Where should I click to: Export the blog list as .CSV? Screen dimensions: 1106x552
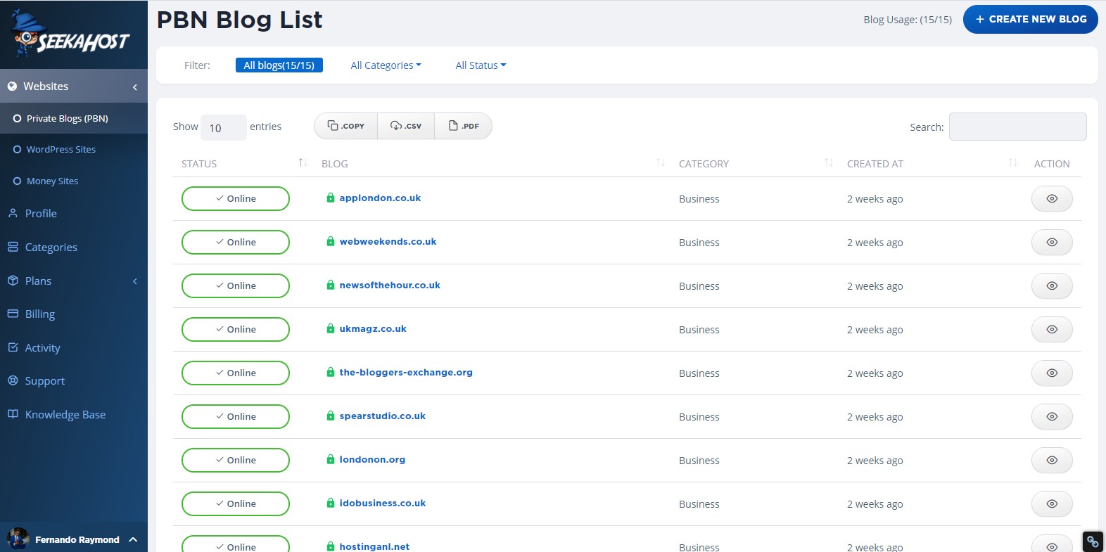click(406, 126)
